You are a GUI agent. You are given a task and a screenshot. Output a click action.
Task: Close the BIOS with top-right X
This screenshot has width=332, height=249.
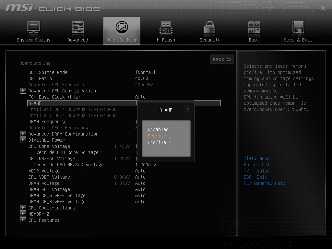click(323, 8)
